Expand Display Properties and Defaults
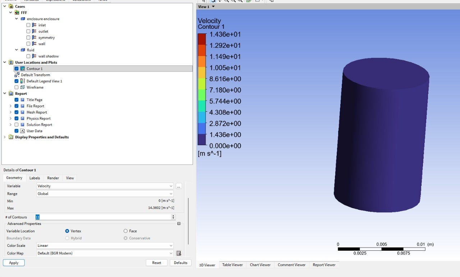This screenshot has height=277, width=460. tap(5, 137)
